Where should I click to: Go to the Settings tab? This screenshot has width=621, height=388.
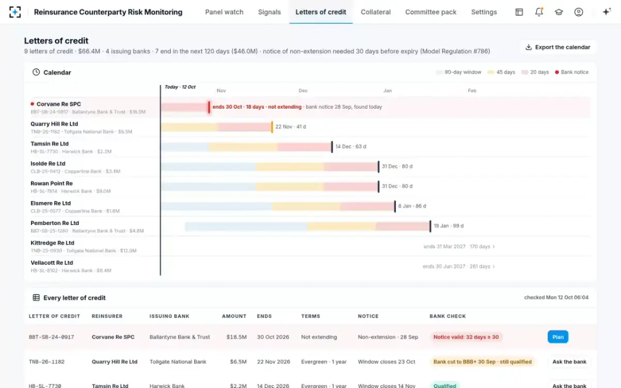[x=484, y=12]
